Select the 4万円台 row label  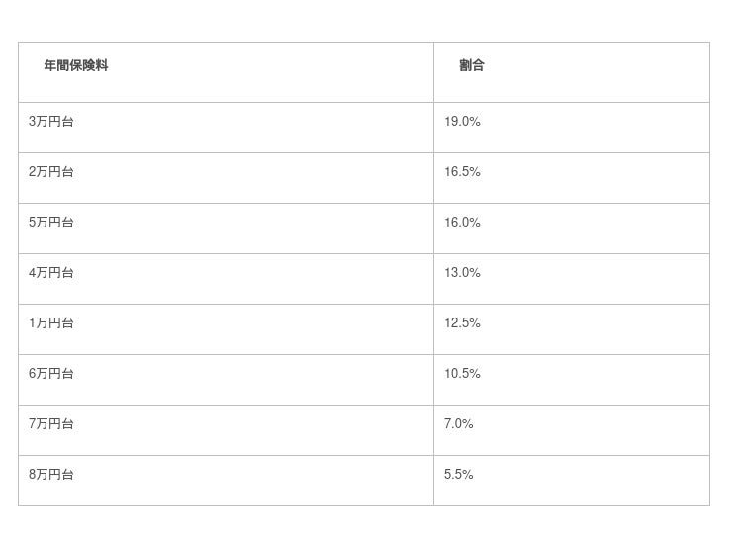click(51, 273)
